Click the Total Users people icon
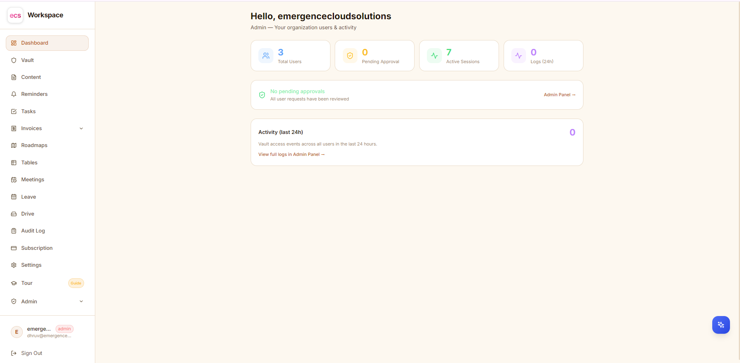The image size is (740, 363). click(266, 56)
